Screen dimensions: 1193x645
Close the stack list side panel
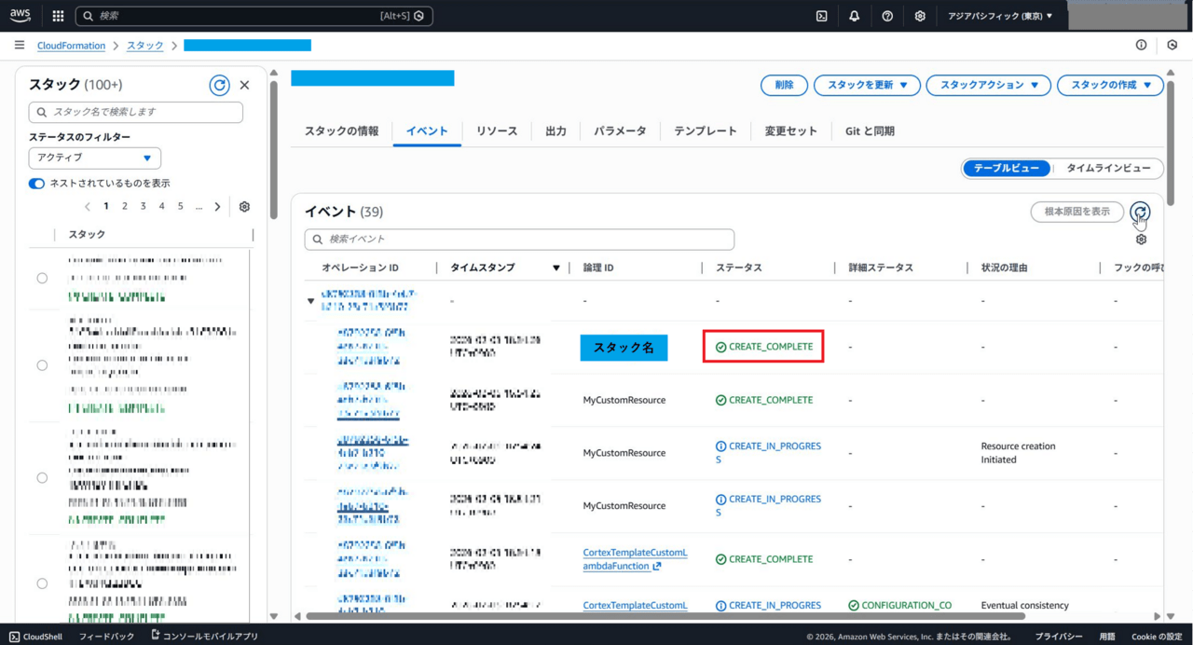click(244, 85)
